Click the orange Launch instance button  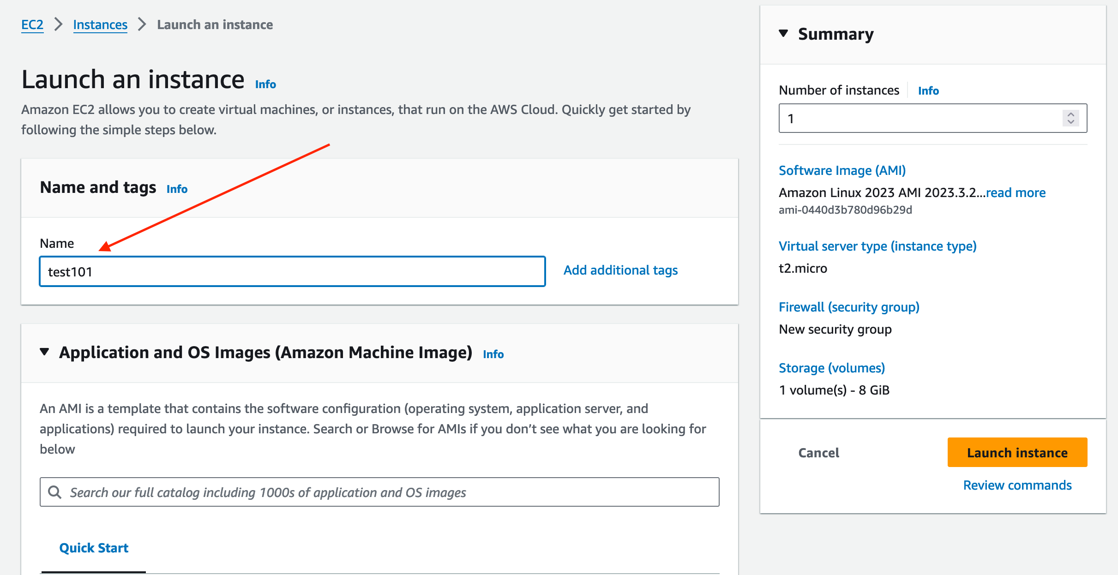pos(1017,452)
